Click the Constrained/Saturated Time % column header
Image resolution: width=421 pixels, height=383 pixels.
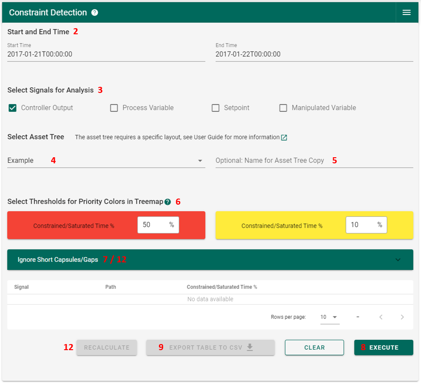coord(222,287)
